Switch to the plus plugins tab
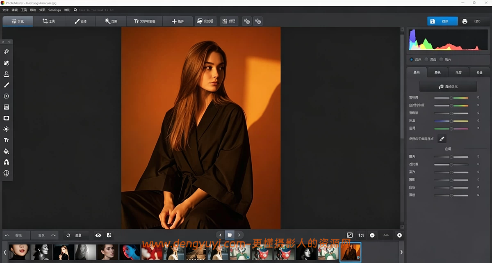The height and width of the screenshot is (263, 492). [178, 21]
